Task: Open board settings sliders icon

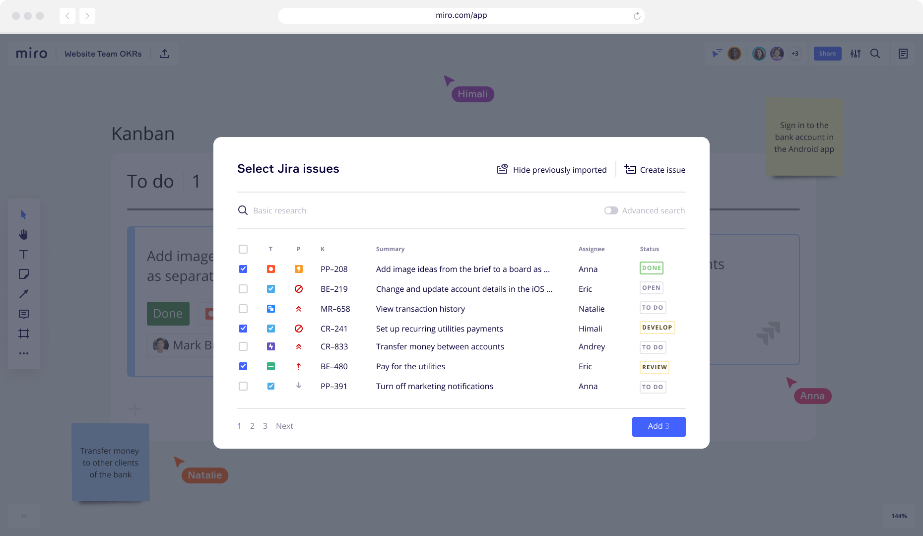Action: pos(855,54)
